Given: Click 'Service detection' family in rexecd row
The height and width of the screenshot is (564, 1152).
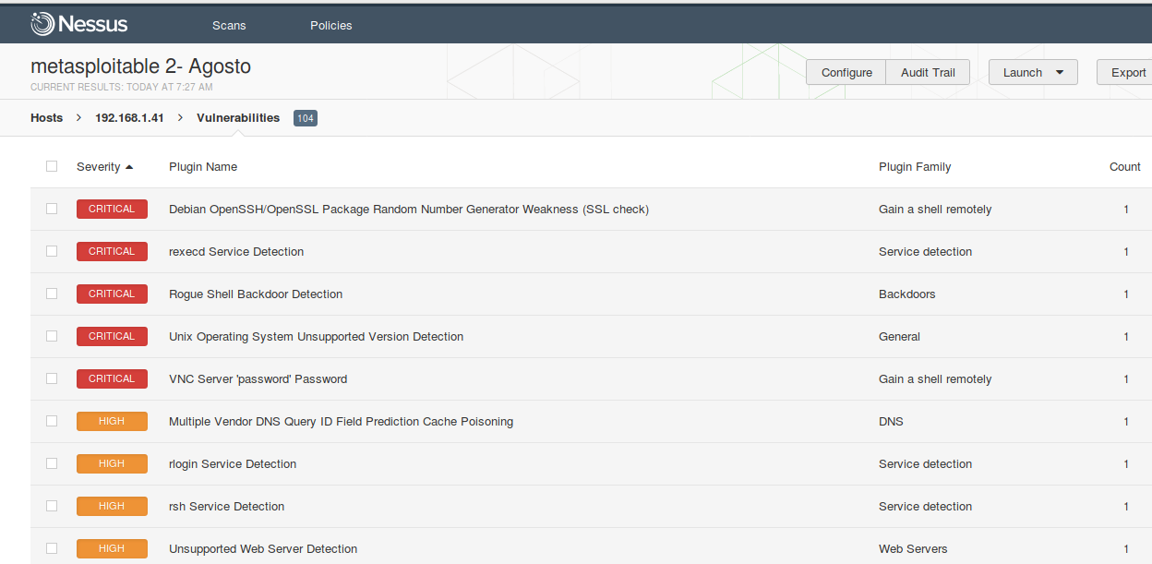Looking at the screenshot, I should (925, 252).
